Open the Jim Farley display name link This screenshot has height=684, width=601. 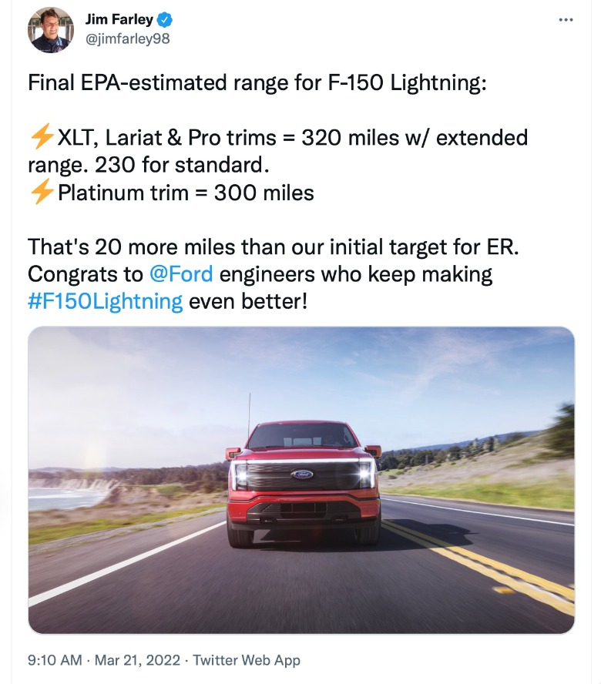coord(118,20)
